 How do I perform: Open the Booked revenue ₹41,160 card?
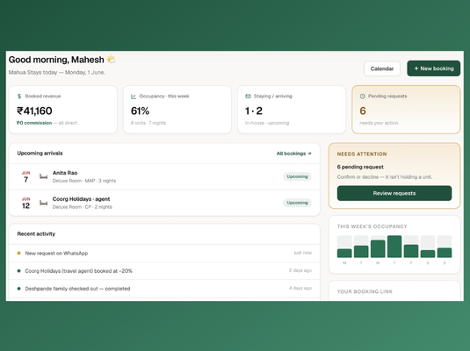63,110
